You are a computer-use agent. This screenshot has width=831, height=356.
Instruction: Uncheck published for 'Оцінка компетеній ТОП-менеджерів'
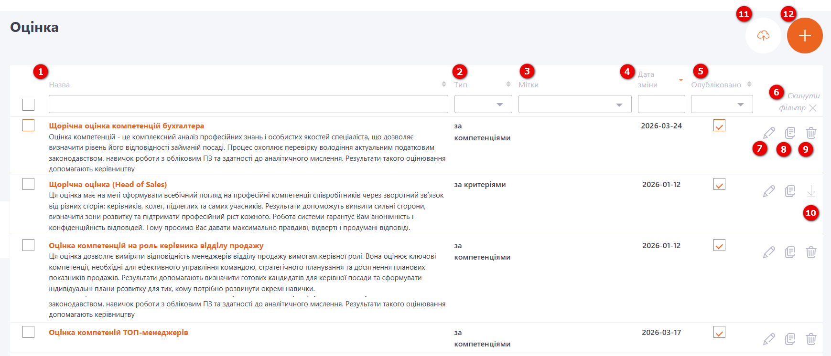[x=719, y=332]
